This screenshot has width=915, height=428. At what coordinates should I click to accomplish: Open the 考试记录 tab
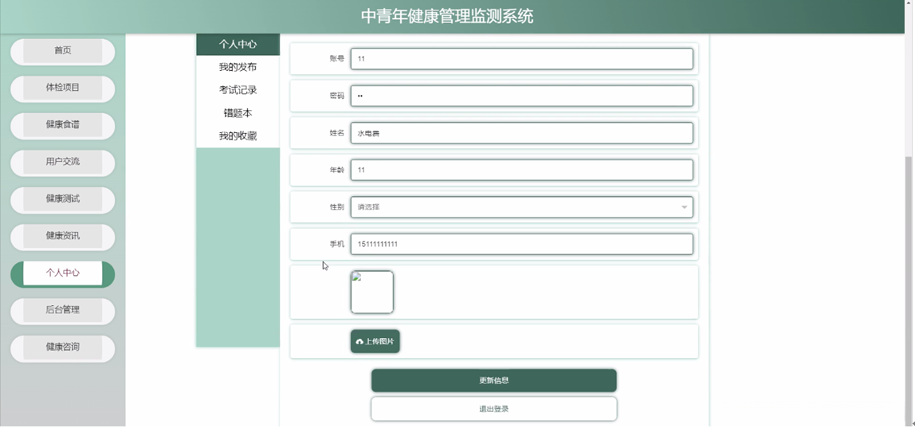[x=238, y=90]
